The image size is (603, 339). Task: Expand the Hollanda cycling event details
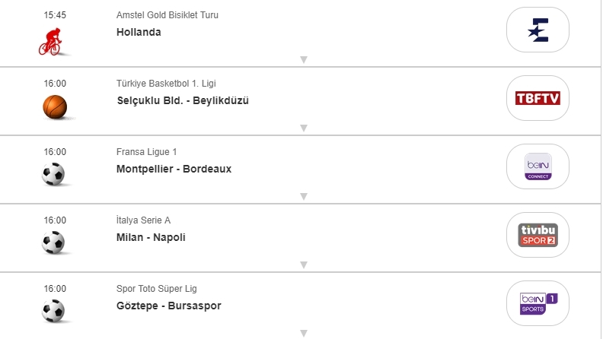click(303, 59)
